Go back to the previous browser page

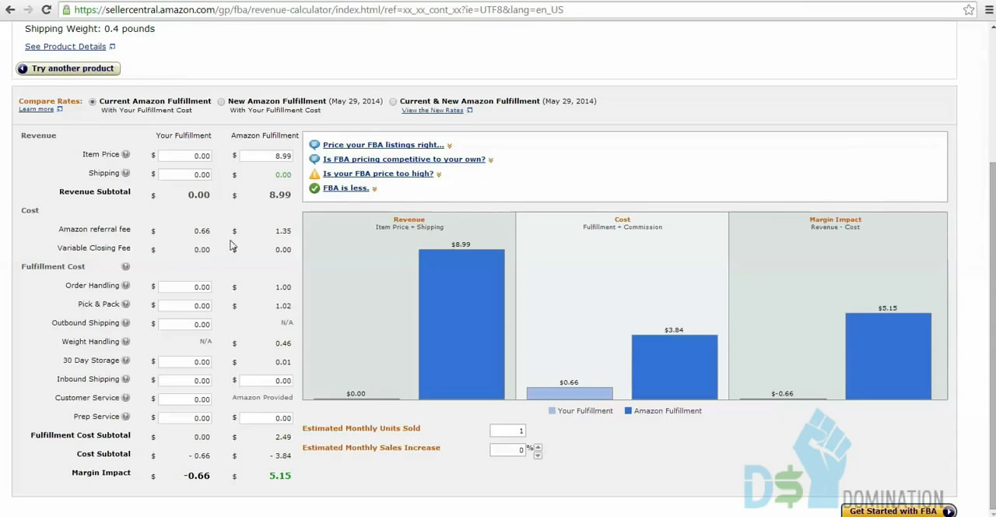[x=10, y=9]
